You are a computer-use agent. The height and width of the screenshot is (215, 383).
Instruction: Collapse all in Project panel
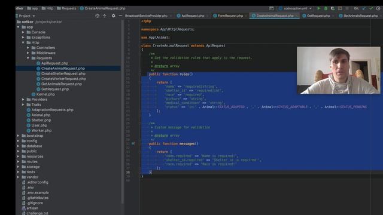[105, 16]
